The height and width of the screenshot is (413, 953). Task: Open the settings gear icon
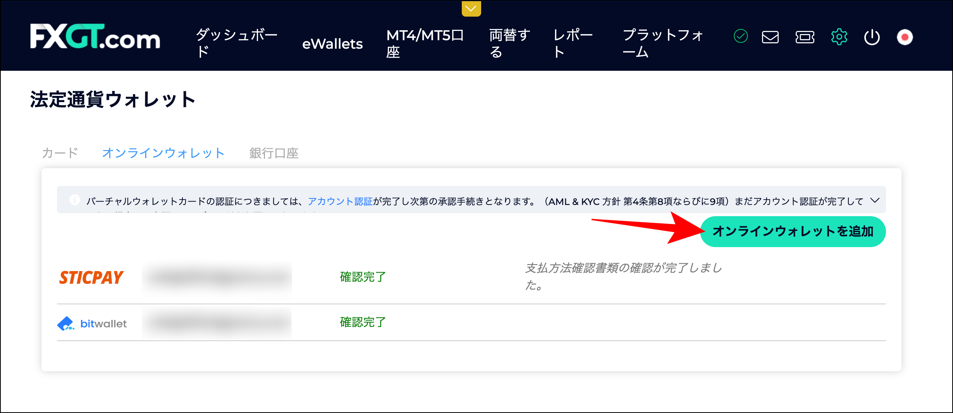839,37
